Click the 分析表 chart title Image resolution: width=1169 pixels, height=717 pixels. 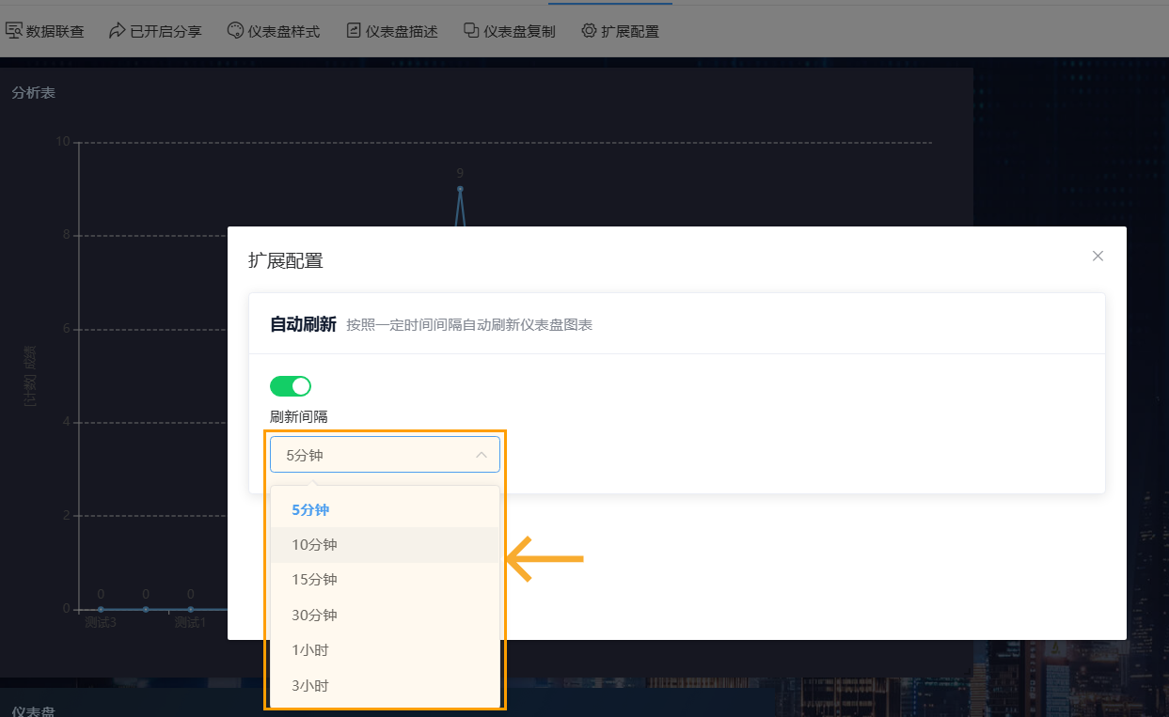pos(33,93)
